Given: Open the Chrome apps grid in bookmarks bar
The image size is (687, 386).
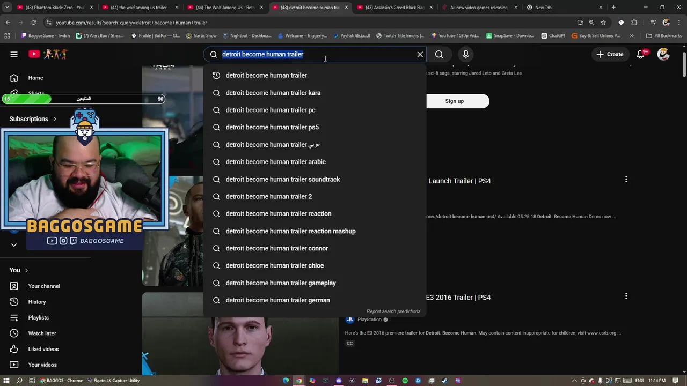Looking at the screenshot, I should 7,36.
